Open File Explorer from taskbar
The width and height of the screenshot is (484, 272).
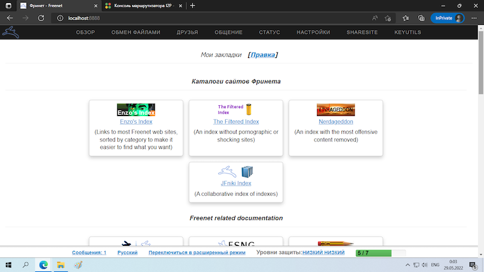pyautogui.click(x=60, y=265)
